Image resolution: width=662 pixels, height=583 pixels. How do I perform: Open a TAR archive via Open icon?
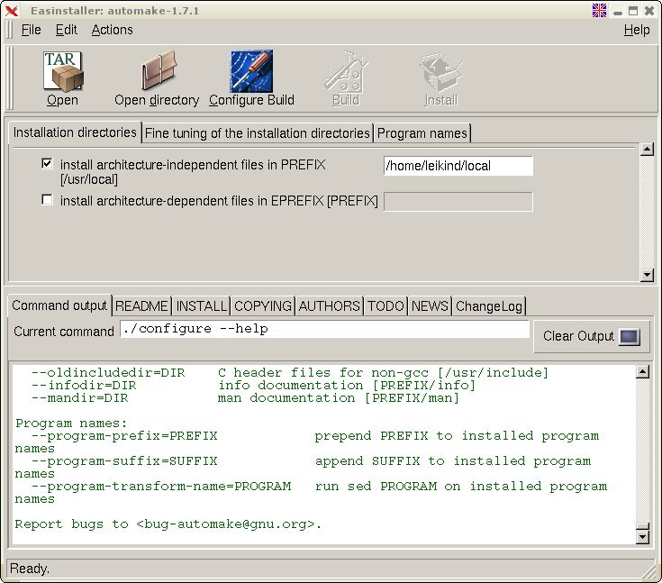[63, 71]
